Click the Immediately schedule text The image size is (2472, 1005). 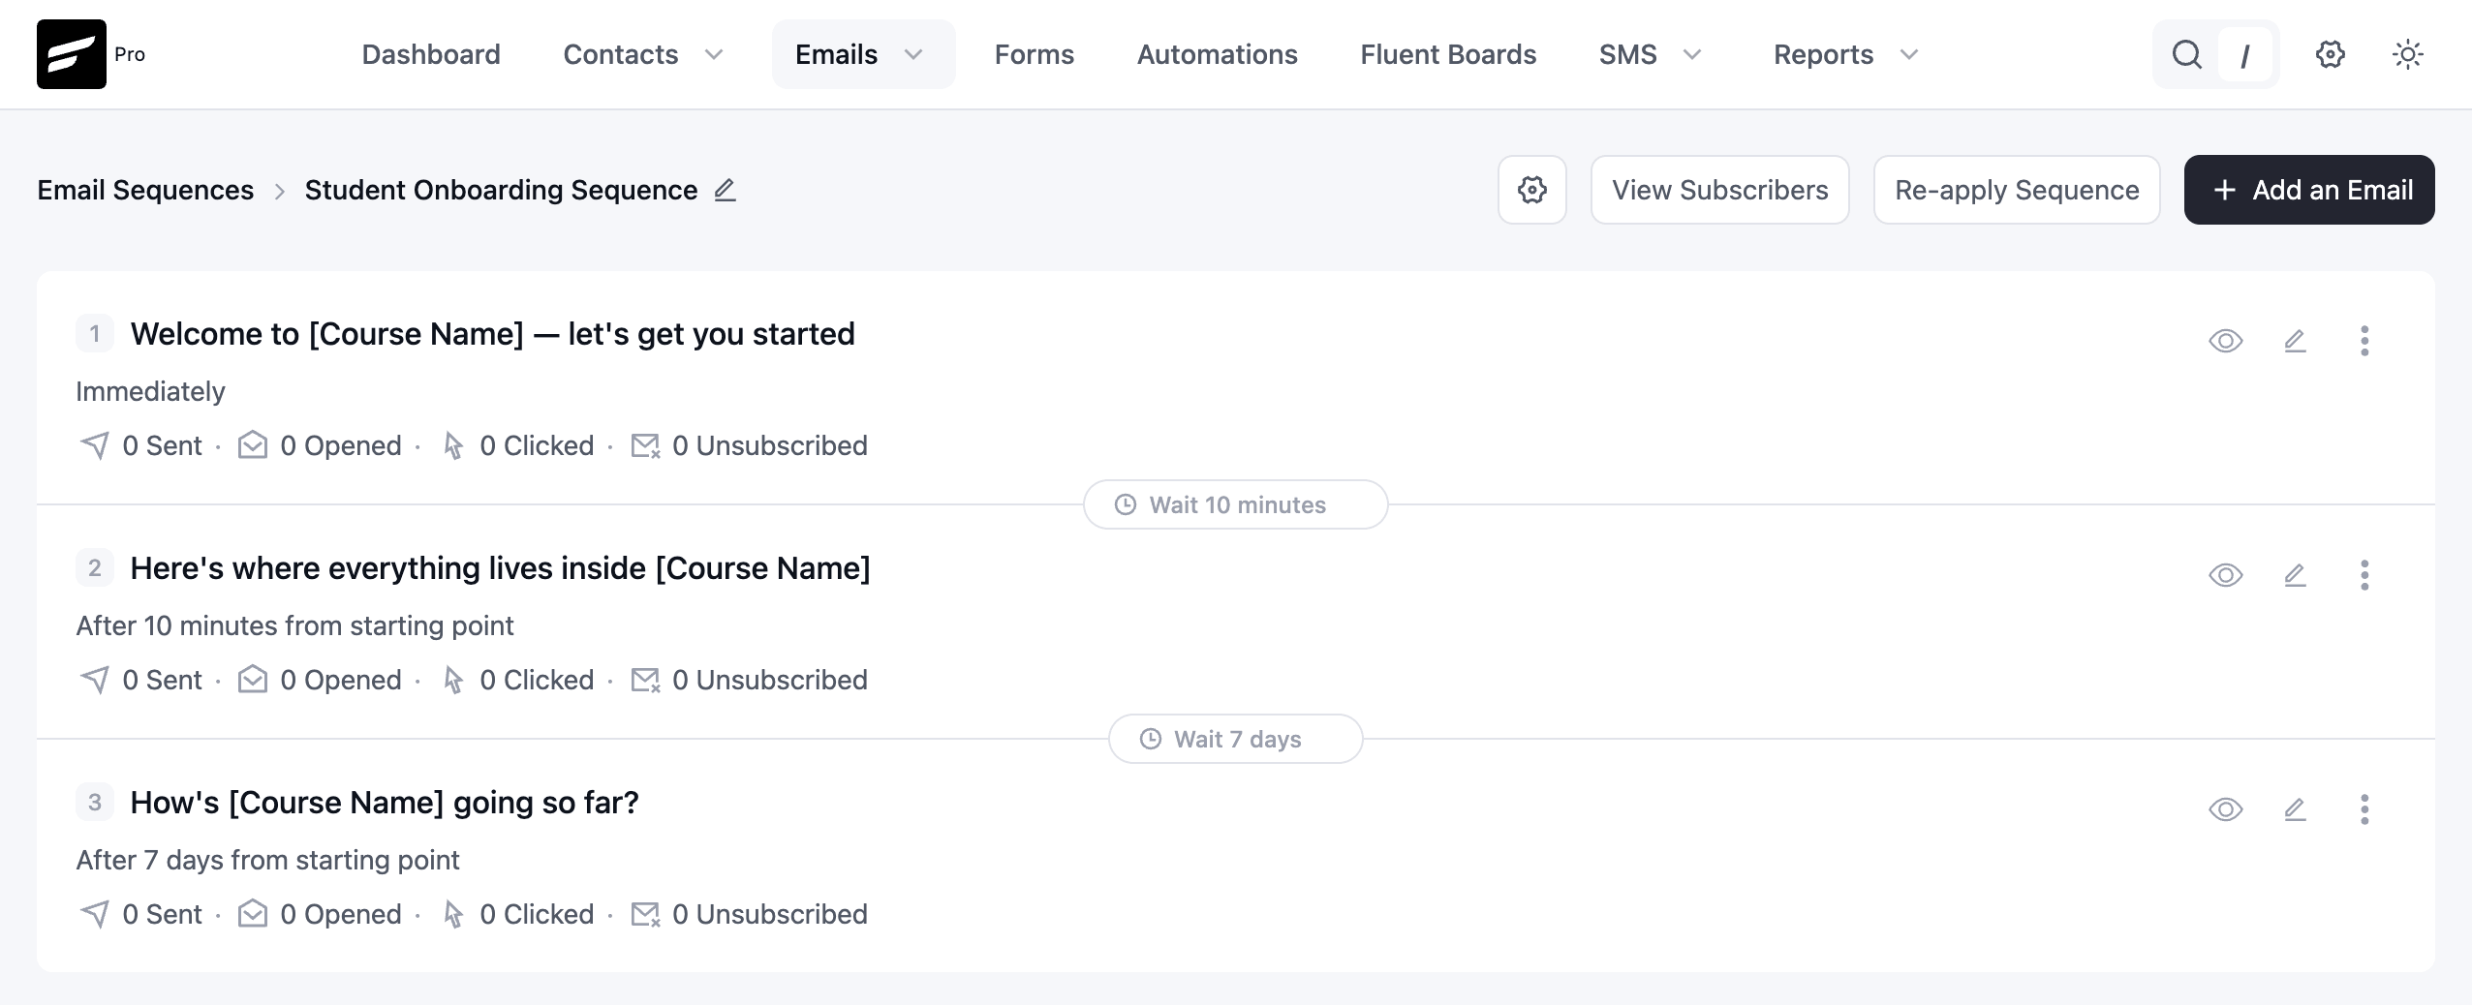coord(150,391)
